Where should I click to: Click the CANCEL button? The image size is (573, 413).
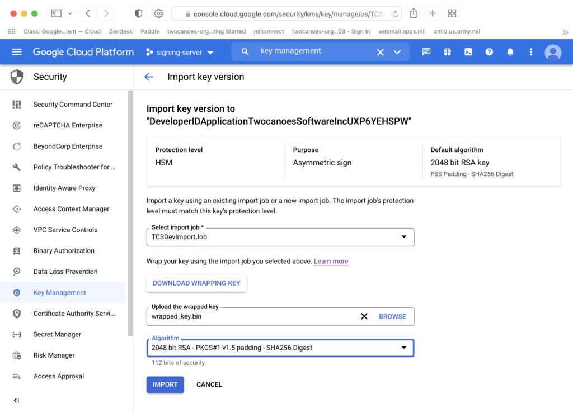pos(209,384)
